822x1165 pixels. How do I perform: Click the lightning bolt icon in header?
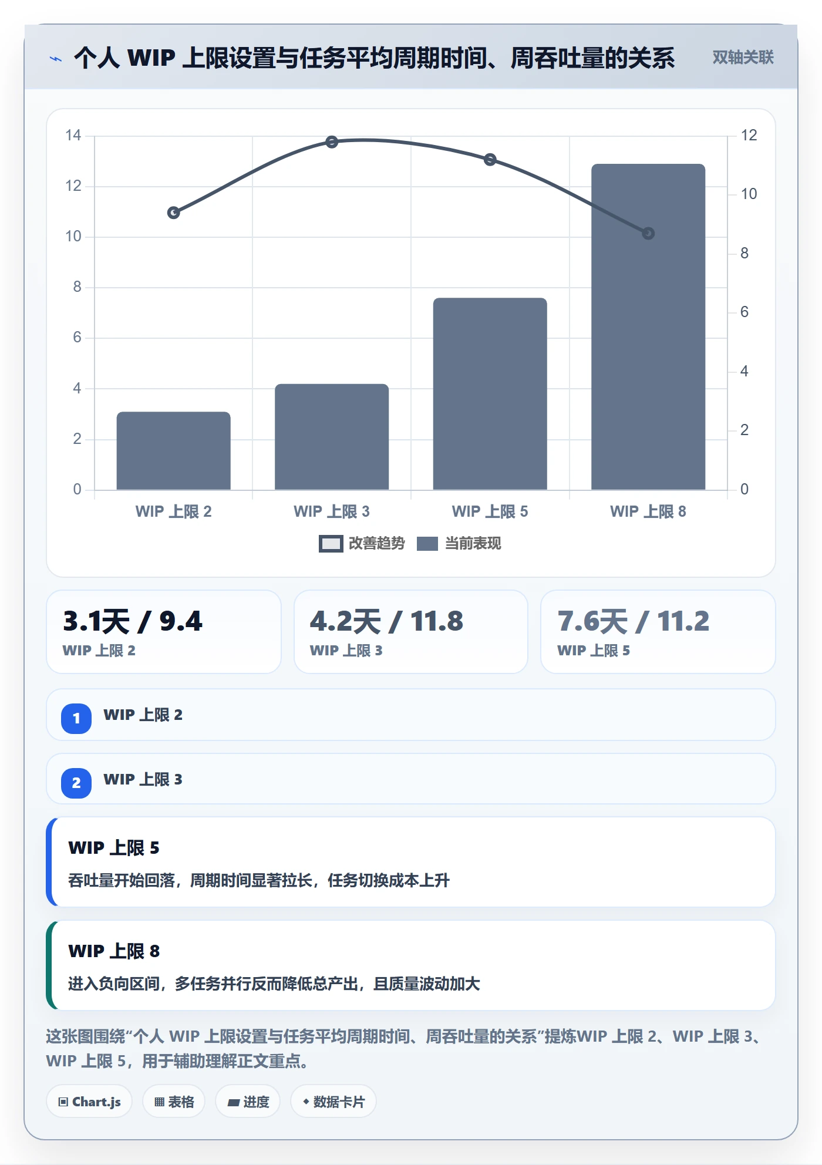(55, 59)
